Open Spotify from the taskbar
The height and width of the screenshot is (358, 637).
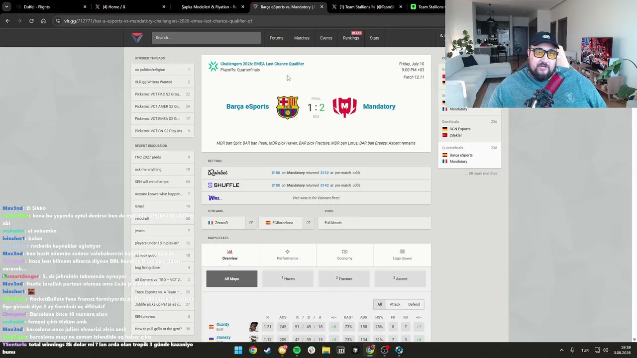pyautogui.click(x=297, y=351)
